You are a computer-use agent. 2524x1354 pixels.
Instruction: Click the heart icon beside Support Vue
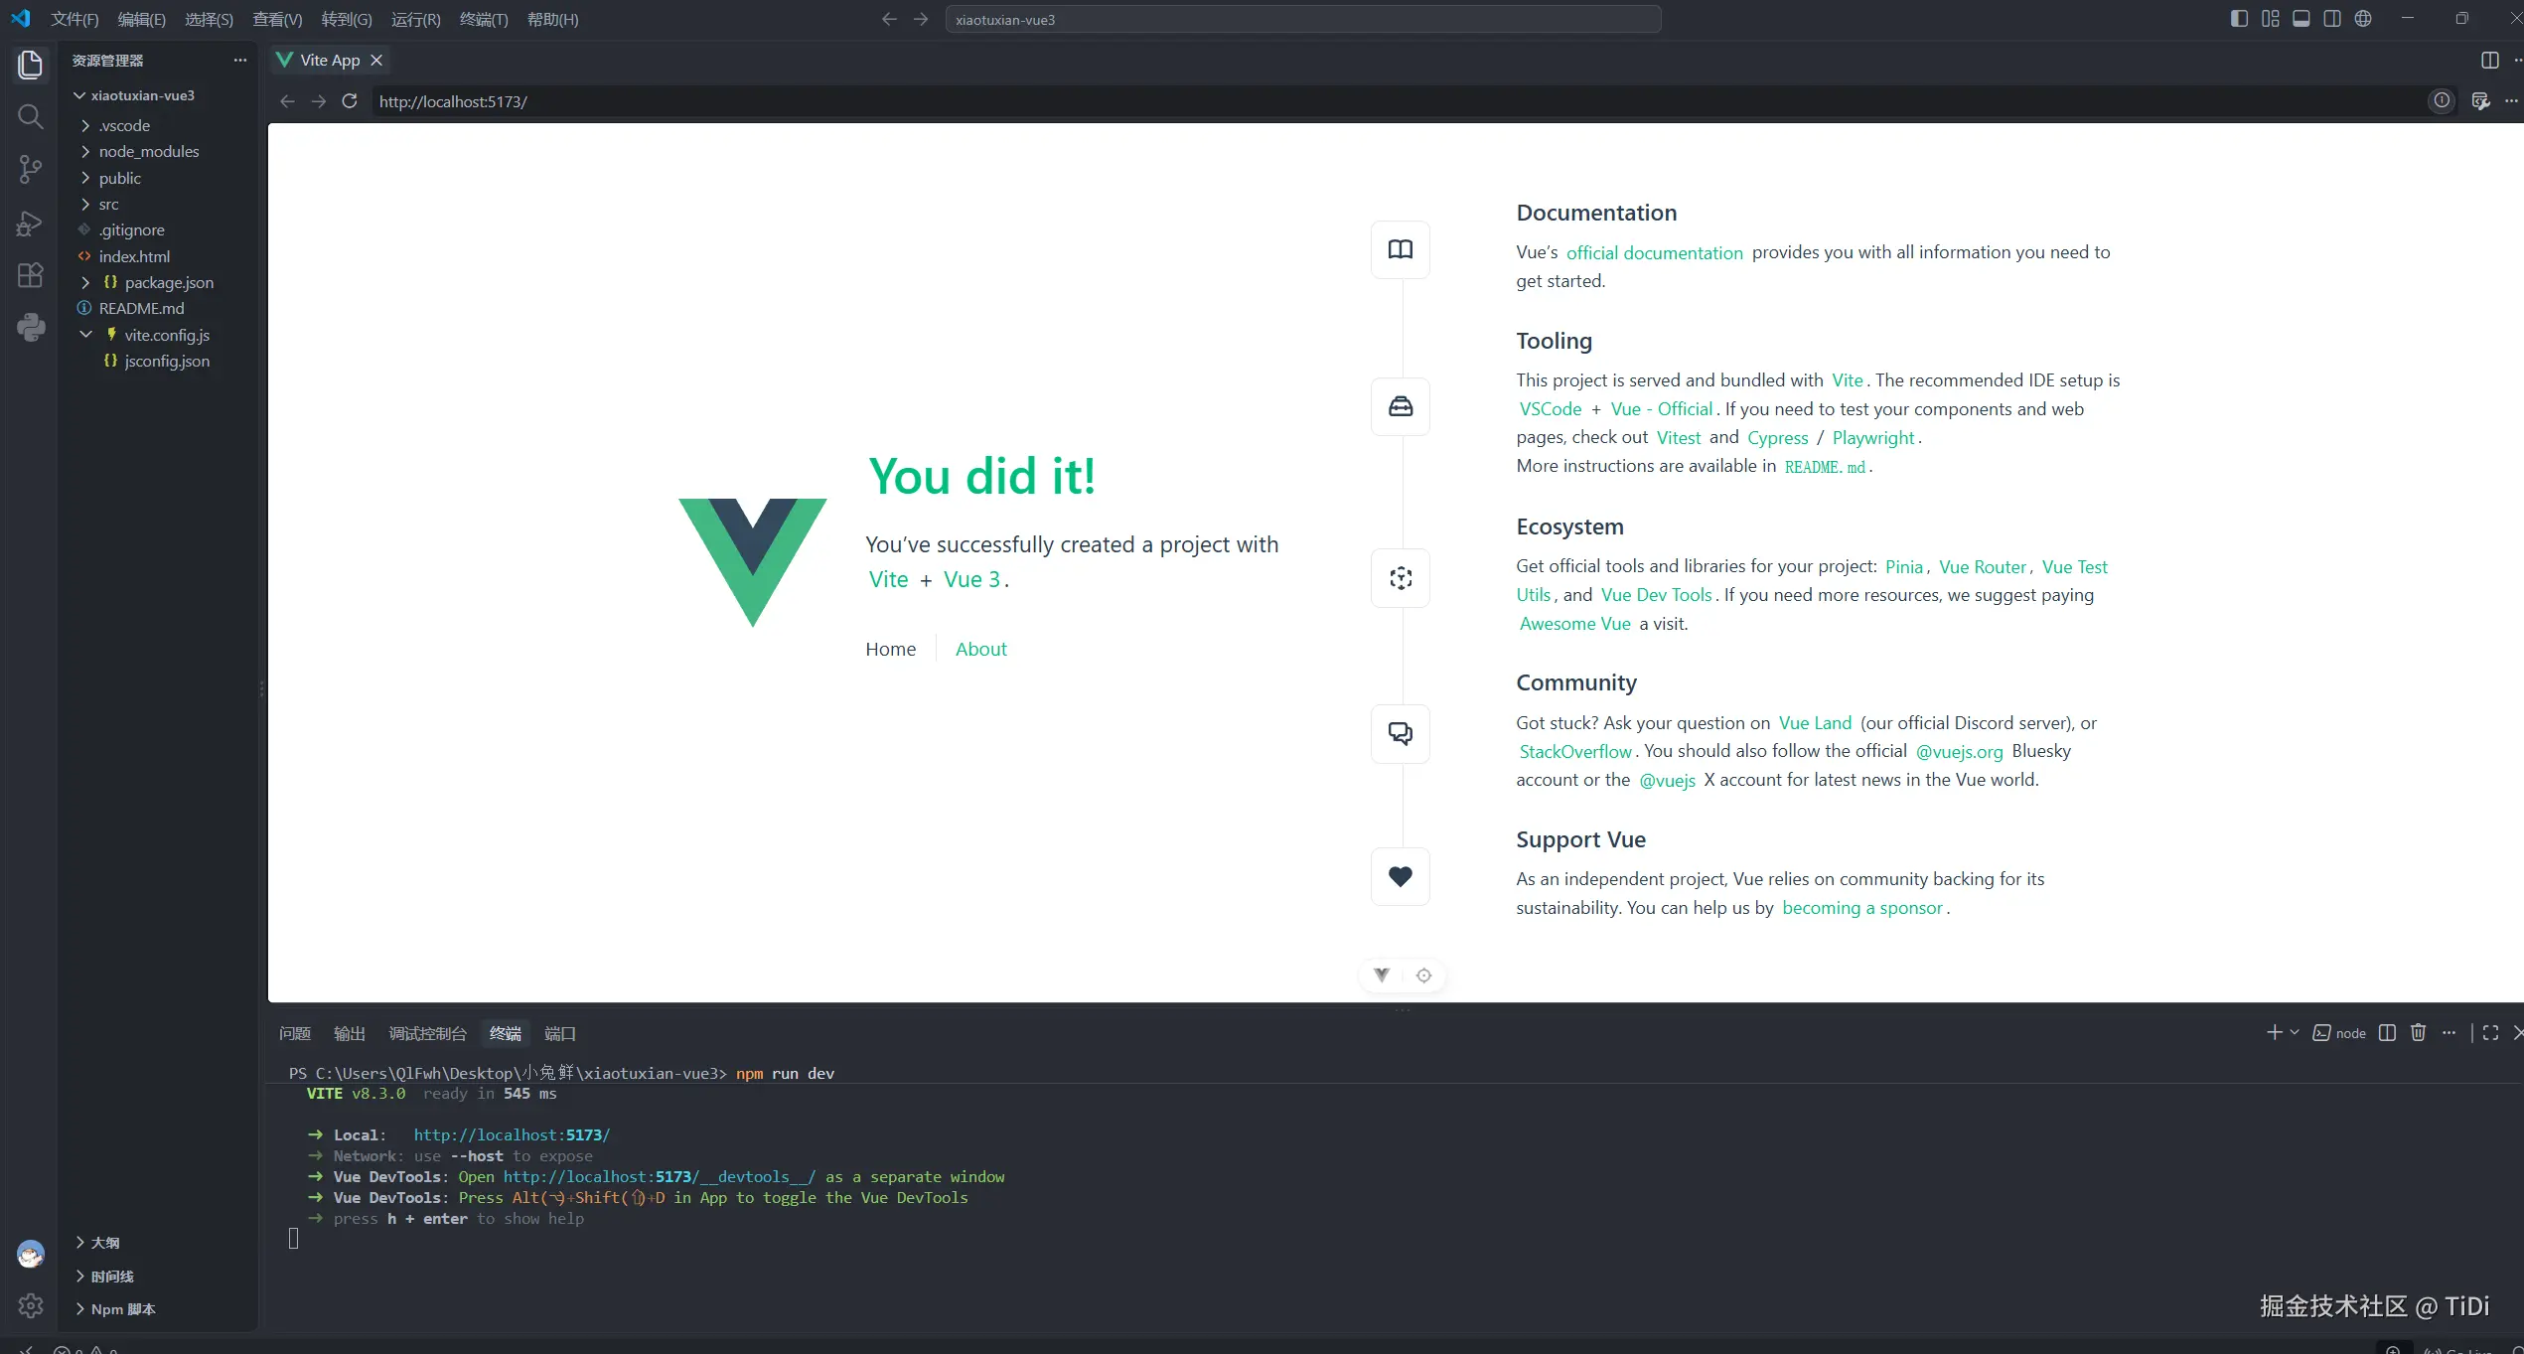tap(1401, 876)
